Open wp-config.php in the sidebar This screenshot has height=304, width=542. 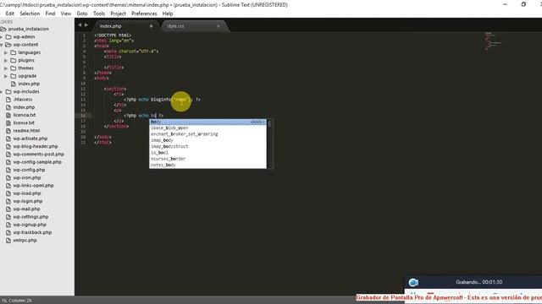click(29, 170)
